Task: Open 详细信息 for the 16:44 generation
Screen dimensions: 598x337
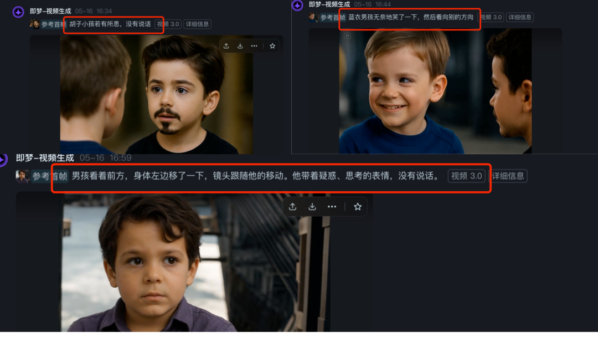Action: point(519,17)
